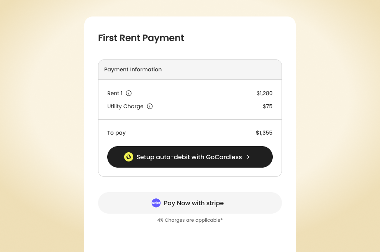The width and height of the screenshot is (380, 252).
Task: Click the Rent 1 label text
Action: coord(115,93)
